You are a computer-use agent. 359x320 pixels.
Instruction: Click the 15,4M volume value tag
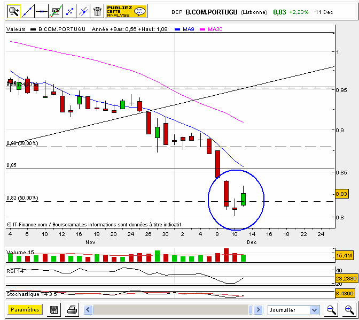[344, 255]
